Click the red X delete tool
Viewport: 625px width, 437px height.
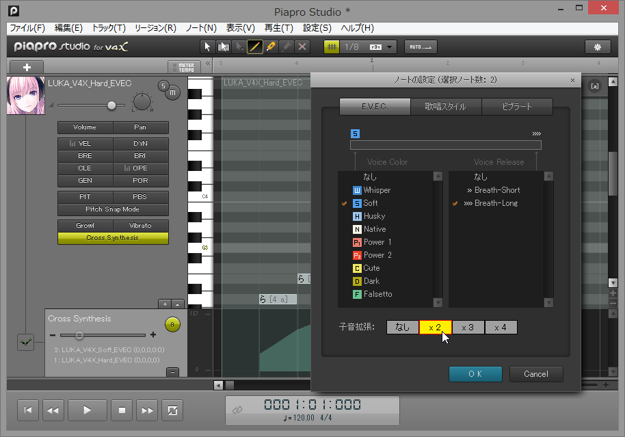(x=302, y=47)
